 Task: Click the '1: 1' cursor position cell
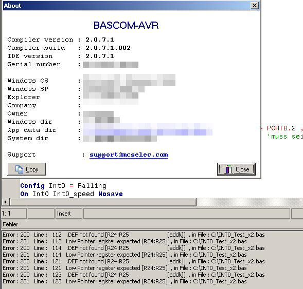pos(14,214)
